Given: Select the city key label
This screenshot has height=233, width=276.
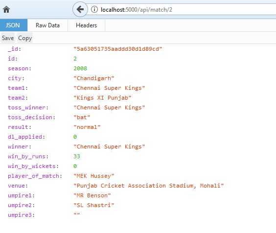Looking at the screenshot, I should 16,78.
